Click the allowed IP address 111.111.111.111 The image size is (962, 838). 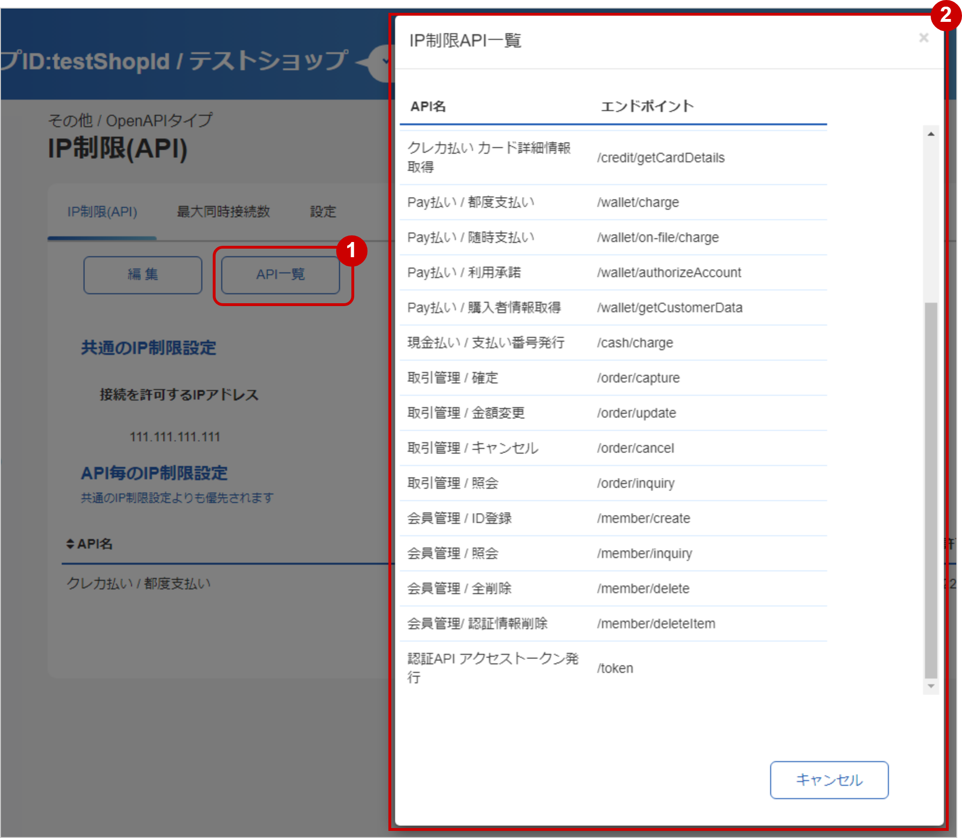(x=174, y=437)
